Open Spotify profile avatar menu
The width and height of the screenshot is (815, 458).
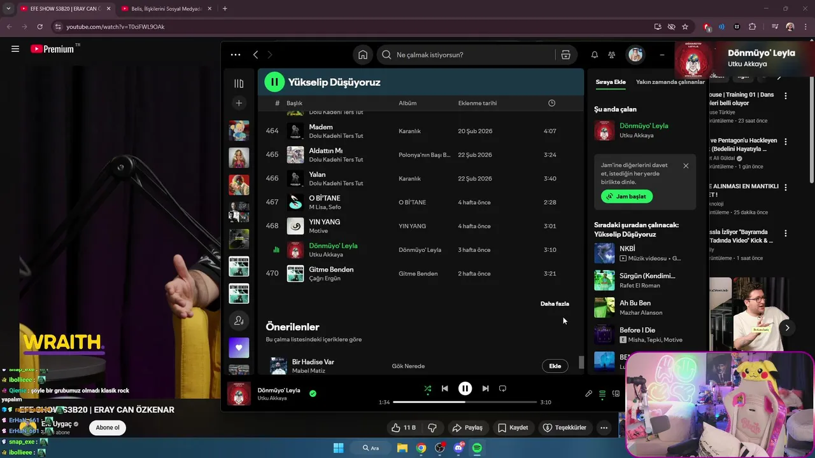tap(635, 55)
